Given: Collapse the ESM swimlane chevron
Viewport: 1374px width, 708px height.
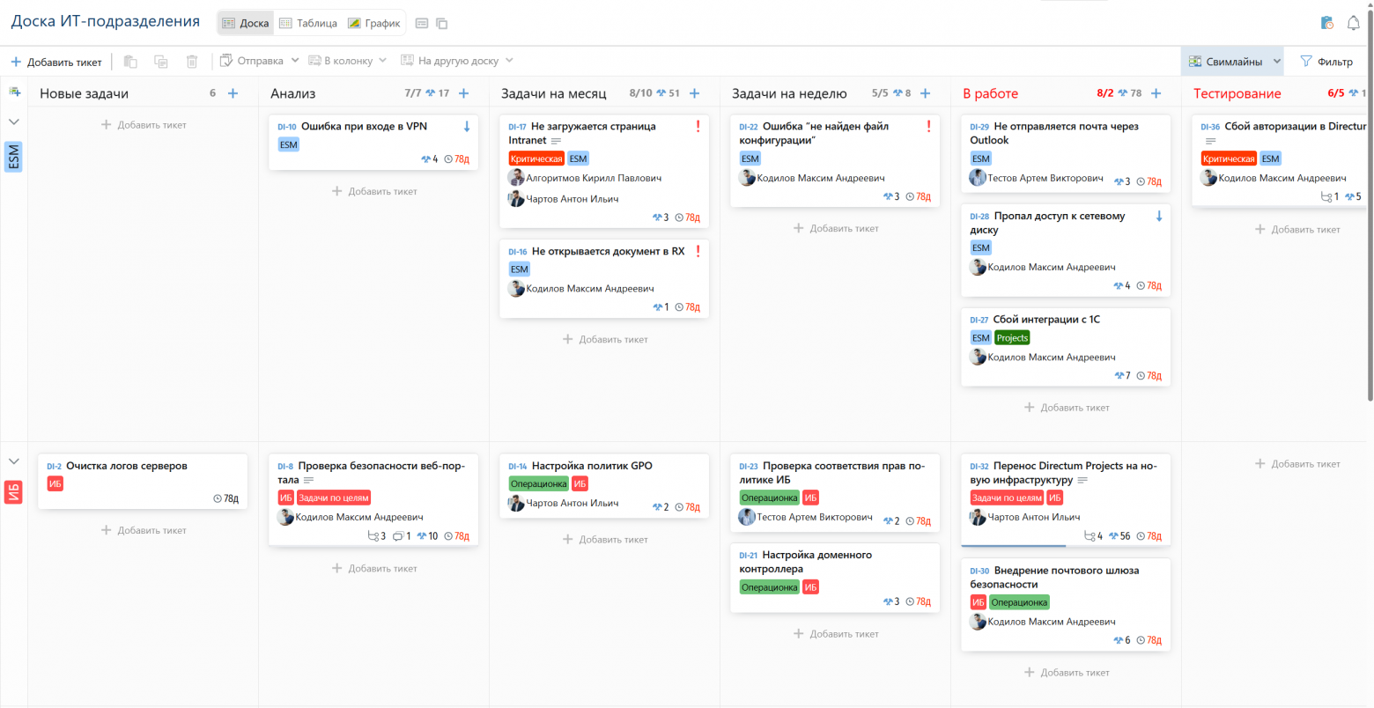Looking at the screenshot, I should 14,122.
